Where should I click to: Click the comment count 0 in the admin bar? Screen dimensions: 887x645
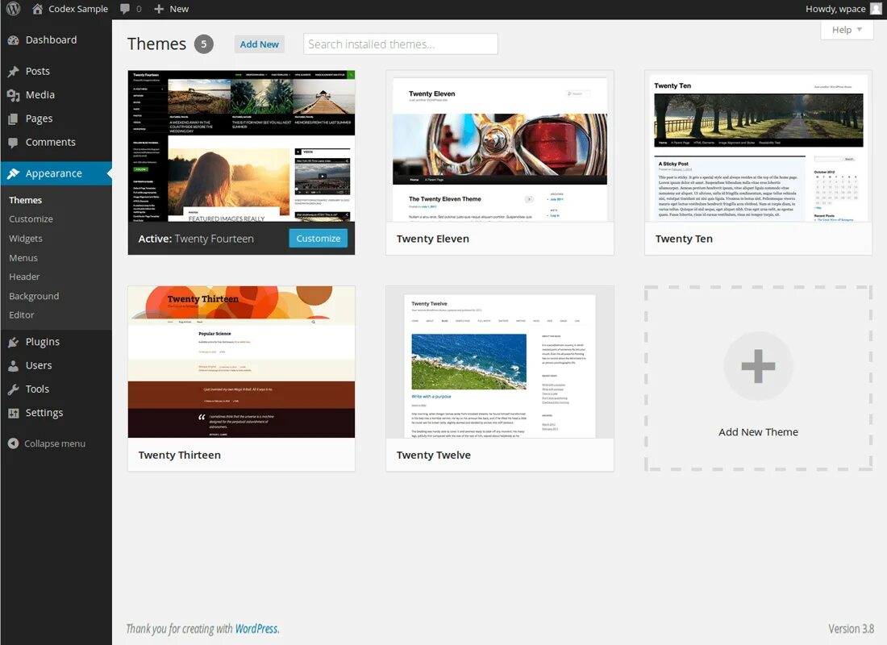click(x=139, y=9)
